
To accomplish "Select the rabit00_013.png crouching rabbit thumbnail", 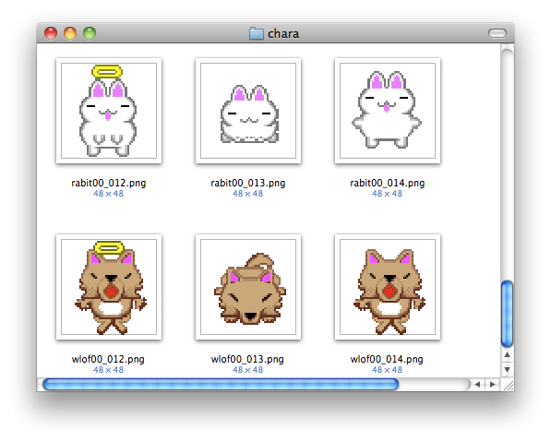I will [248, 111].
